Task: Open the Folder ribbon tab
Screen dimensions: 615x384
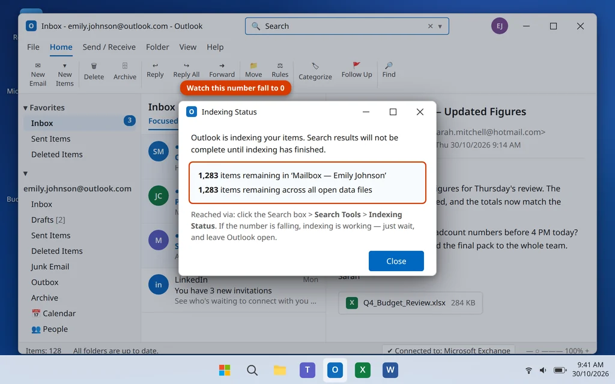Action: click(157, 47)
